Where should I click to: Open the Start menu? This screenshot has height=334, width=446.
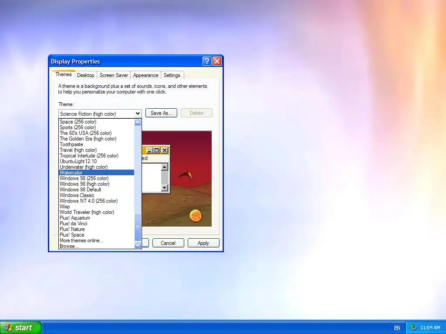21,327
